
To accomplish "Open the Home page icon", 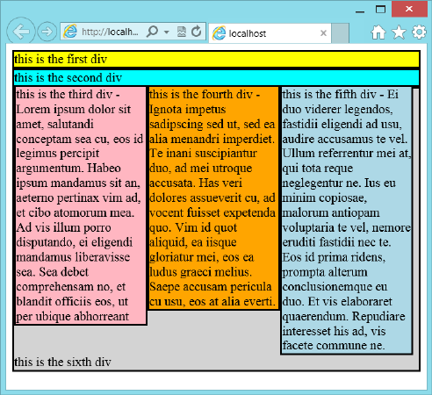I will click(378, 32).
